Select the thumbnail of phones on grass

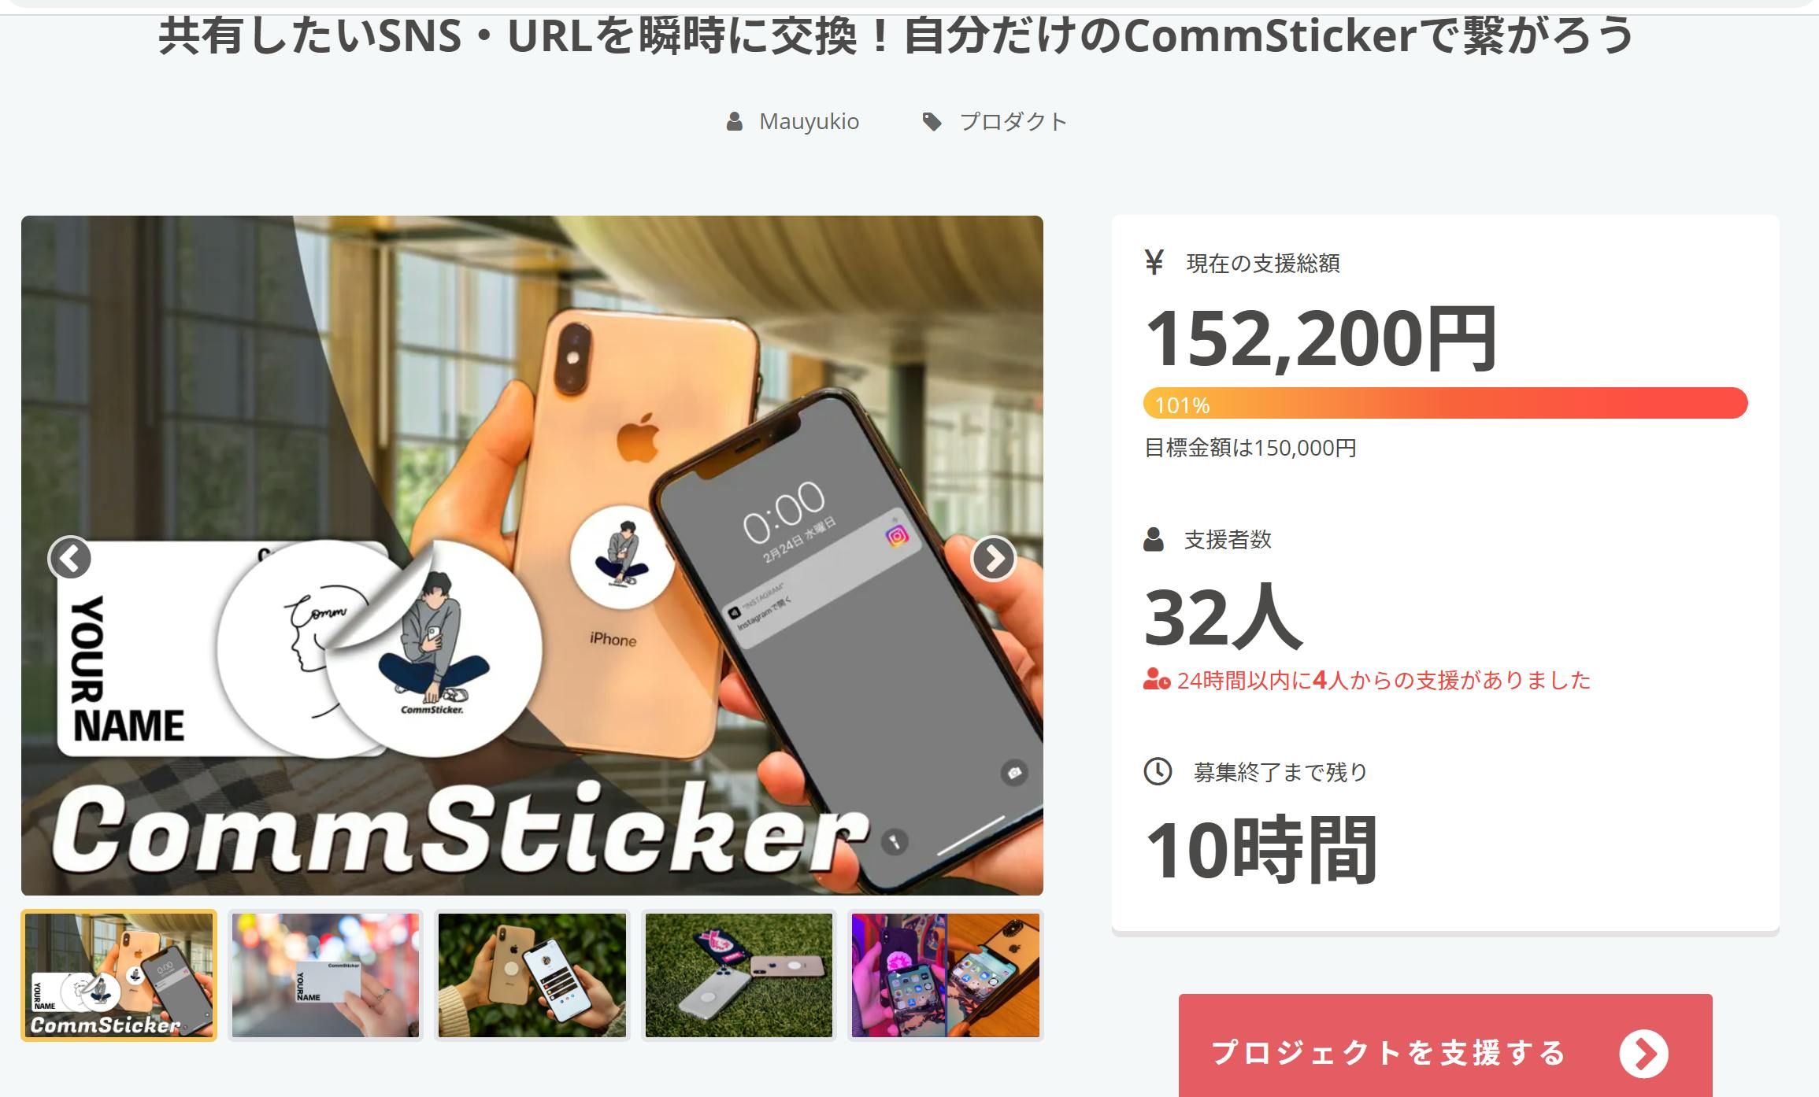point(739,975)
